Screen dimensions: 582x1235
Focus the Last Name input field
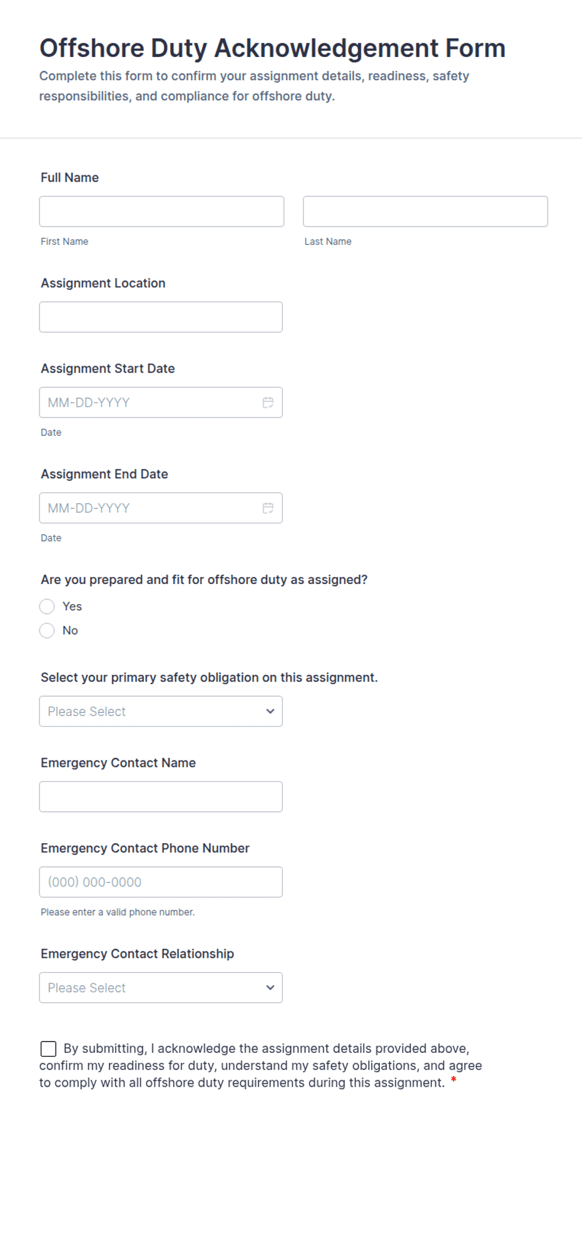coord(426,212)
